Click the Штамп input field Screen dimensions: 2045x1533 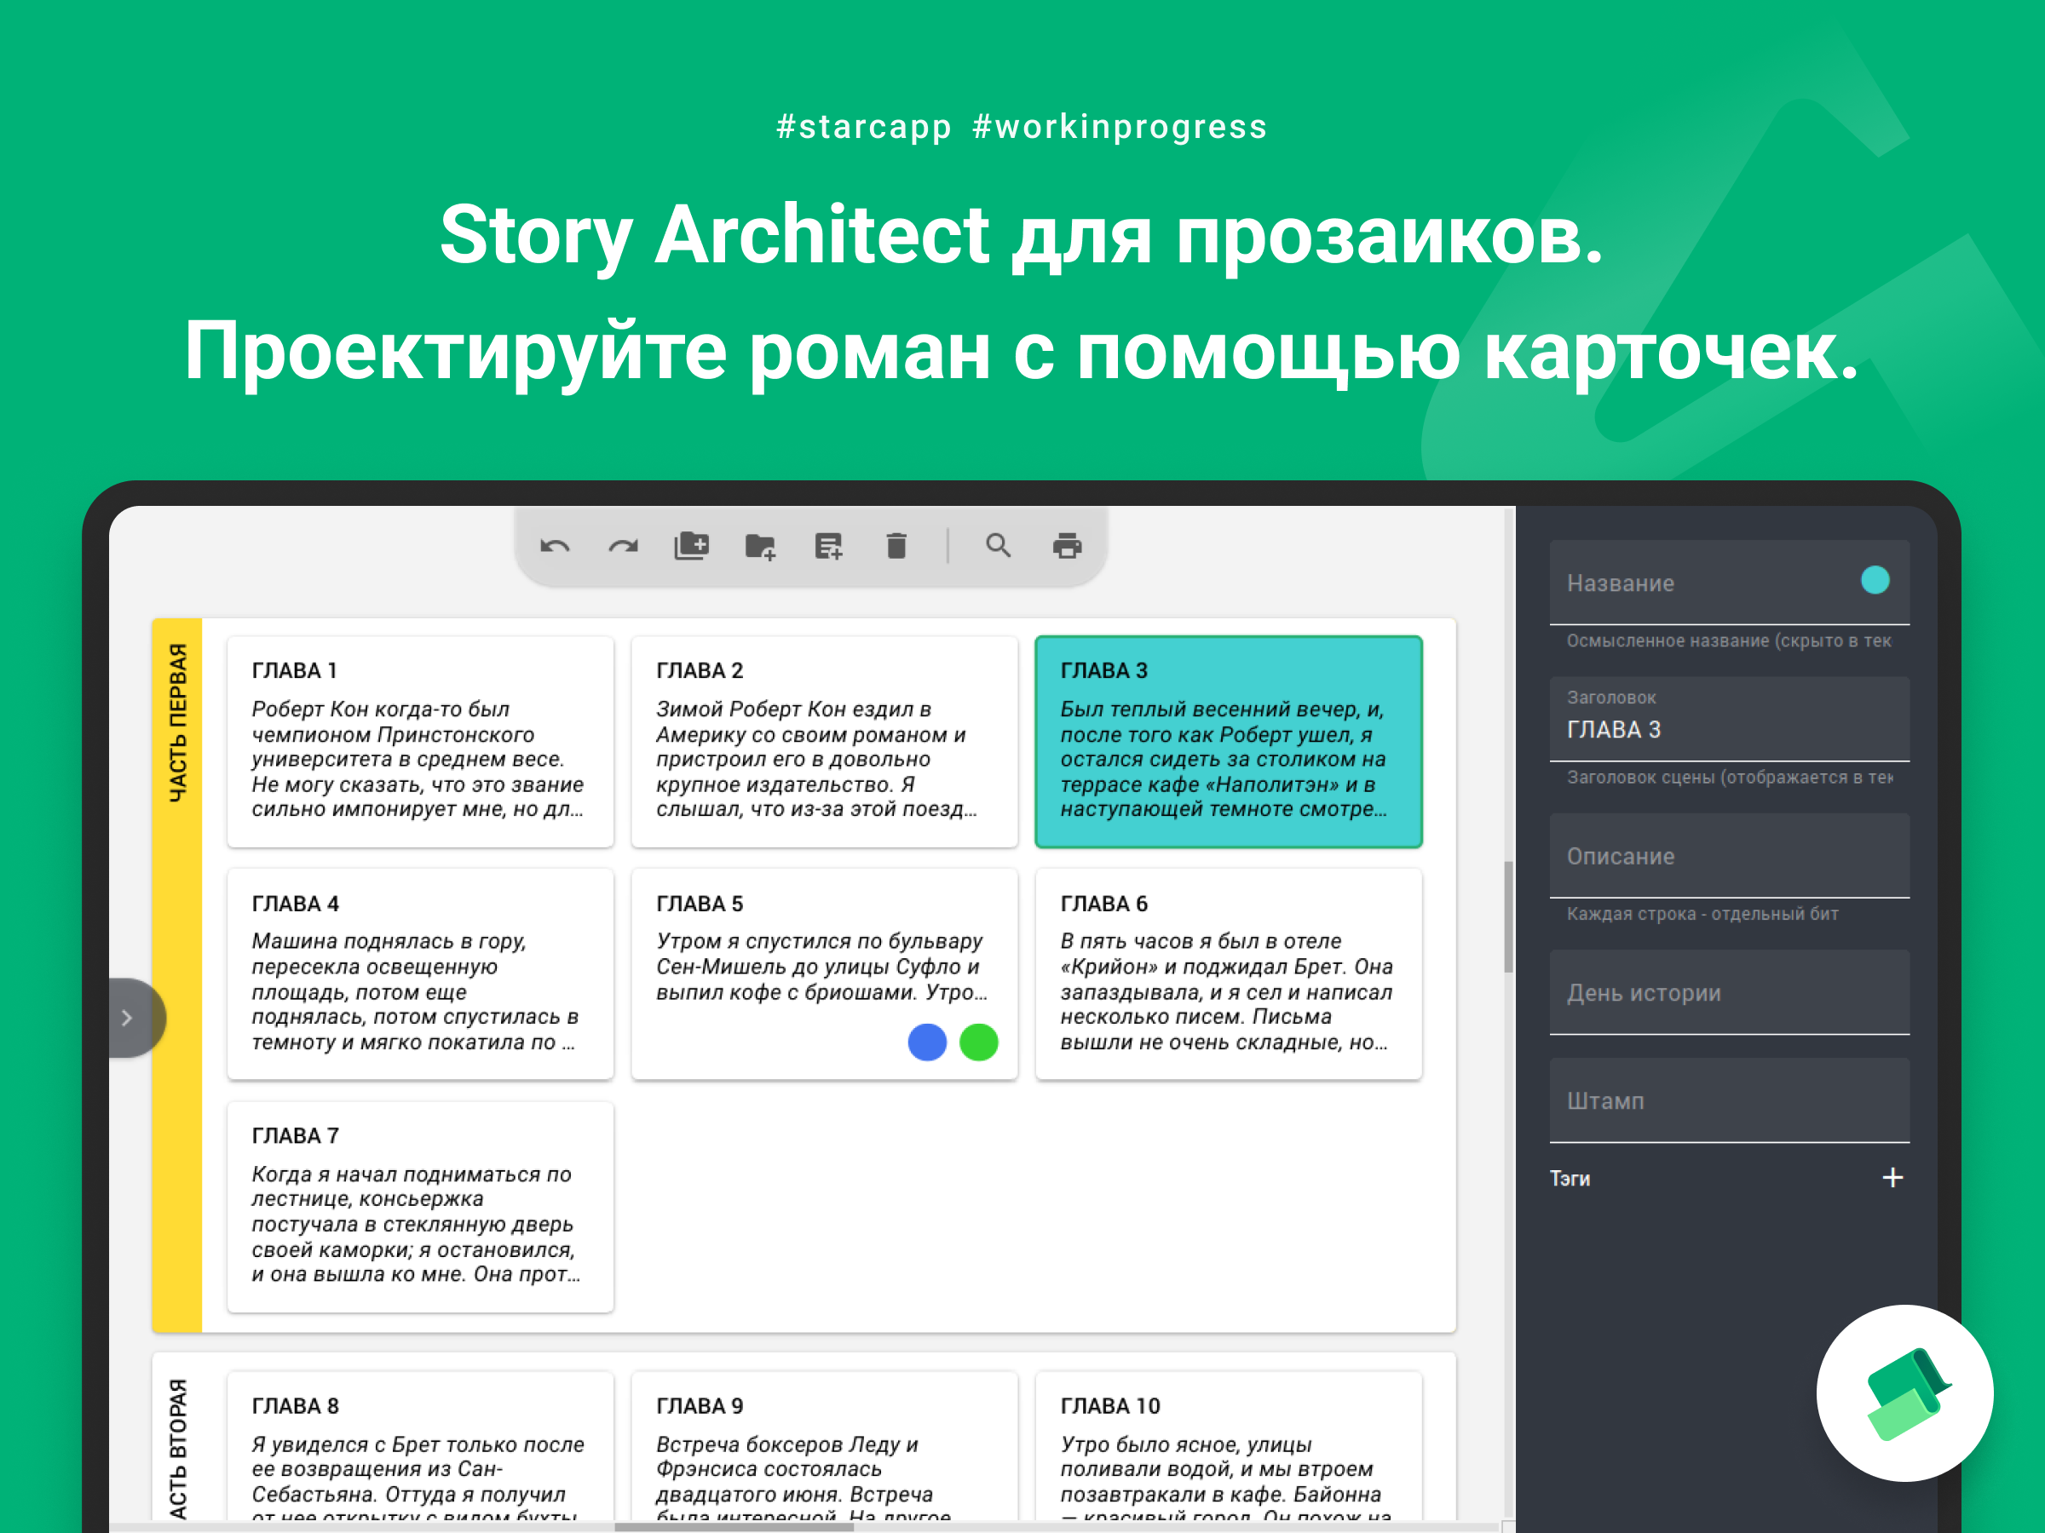[1729, 1100]
